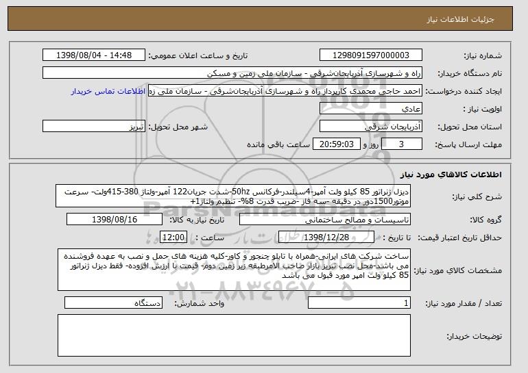Viewport: 528px width, 373px height.
Task: Click the ساعت field showing 12:00
Action: tap(173, 237)
